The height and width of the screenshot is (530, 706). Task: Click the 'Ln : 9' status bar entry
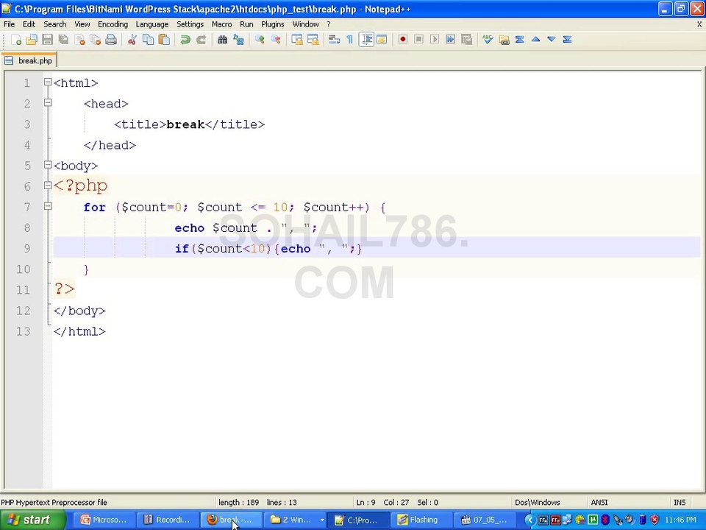[x=366, y=502]
